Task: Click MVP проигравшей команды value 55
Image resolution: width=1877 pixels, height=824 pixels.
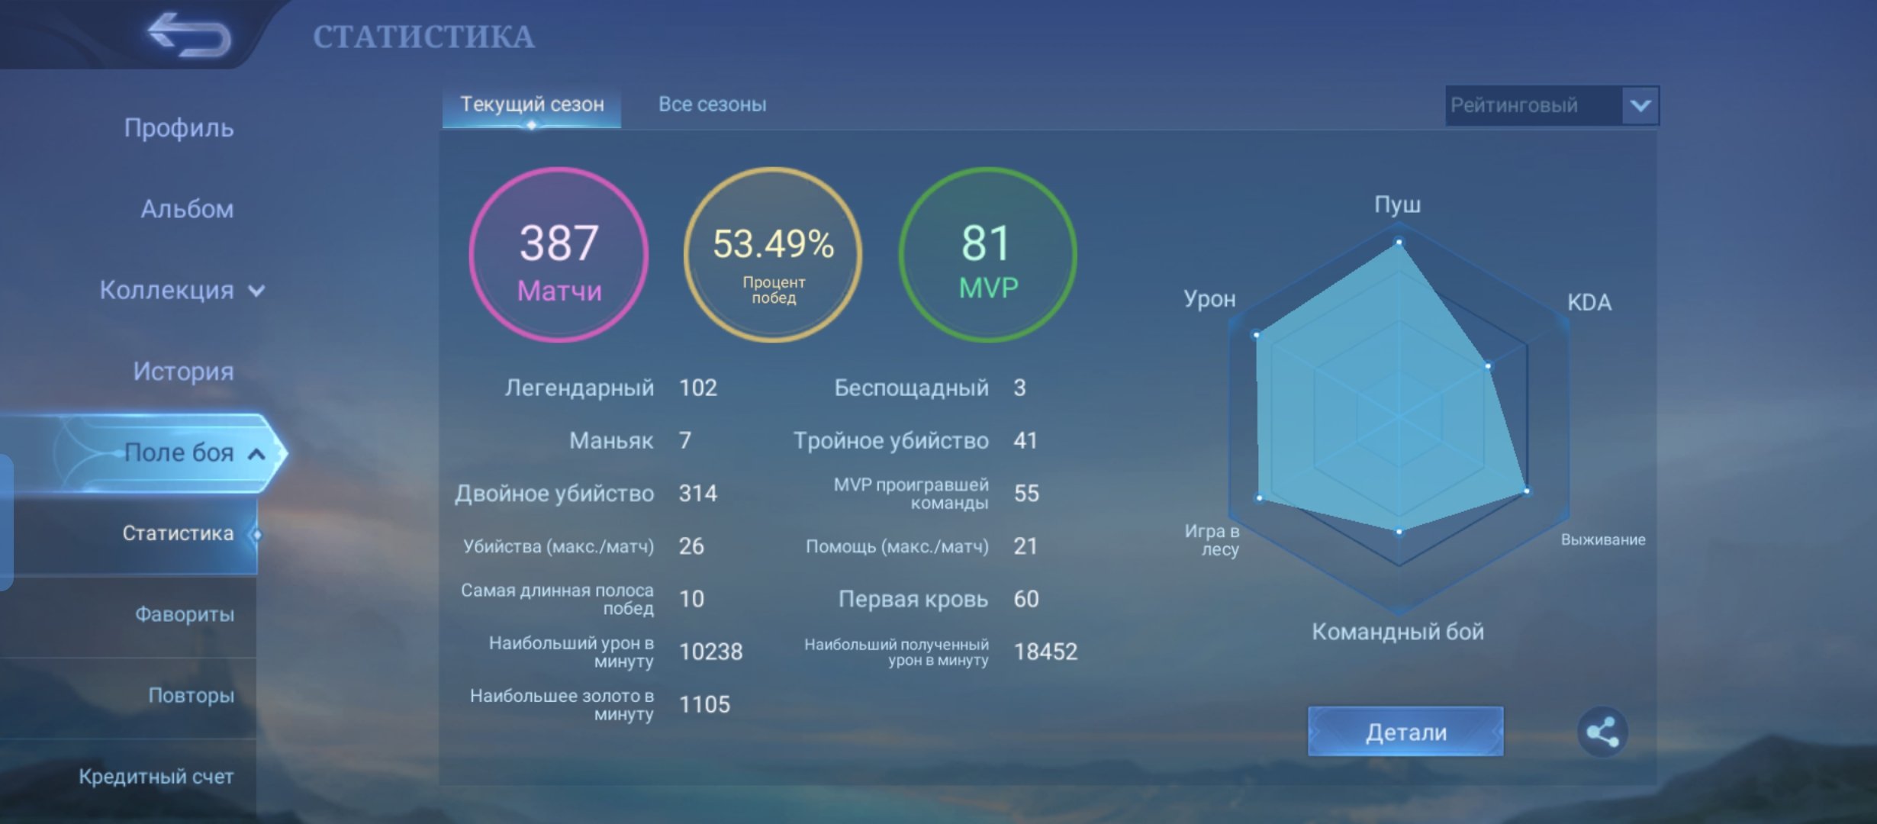Action: click(x=1026, y=494)
